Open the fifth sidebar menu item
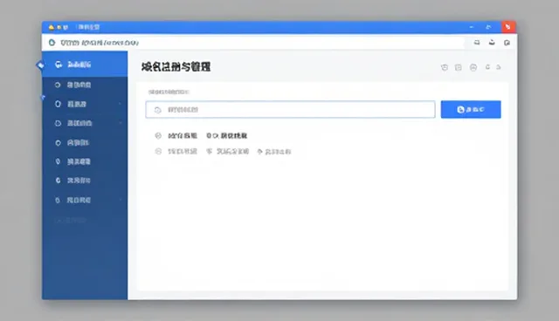The image size is (559, 321). click(x=85, y=143)
